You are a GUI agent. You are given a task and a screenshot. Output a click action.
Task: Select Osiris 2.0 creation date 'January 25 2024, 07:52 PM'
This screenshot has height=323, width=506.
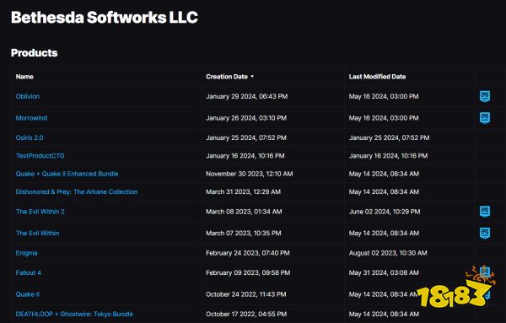(246, 137)
